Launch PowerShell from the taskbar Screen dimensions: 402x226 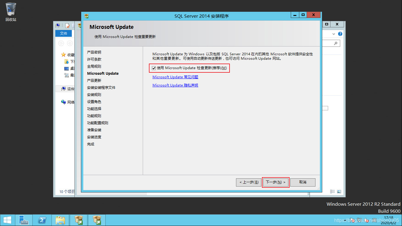coord(42,220)
